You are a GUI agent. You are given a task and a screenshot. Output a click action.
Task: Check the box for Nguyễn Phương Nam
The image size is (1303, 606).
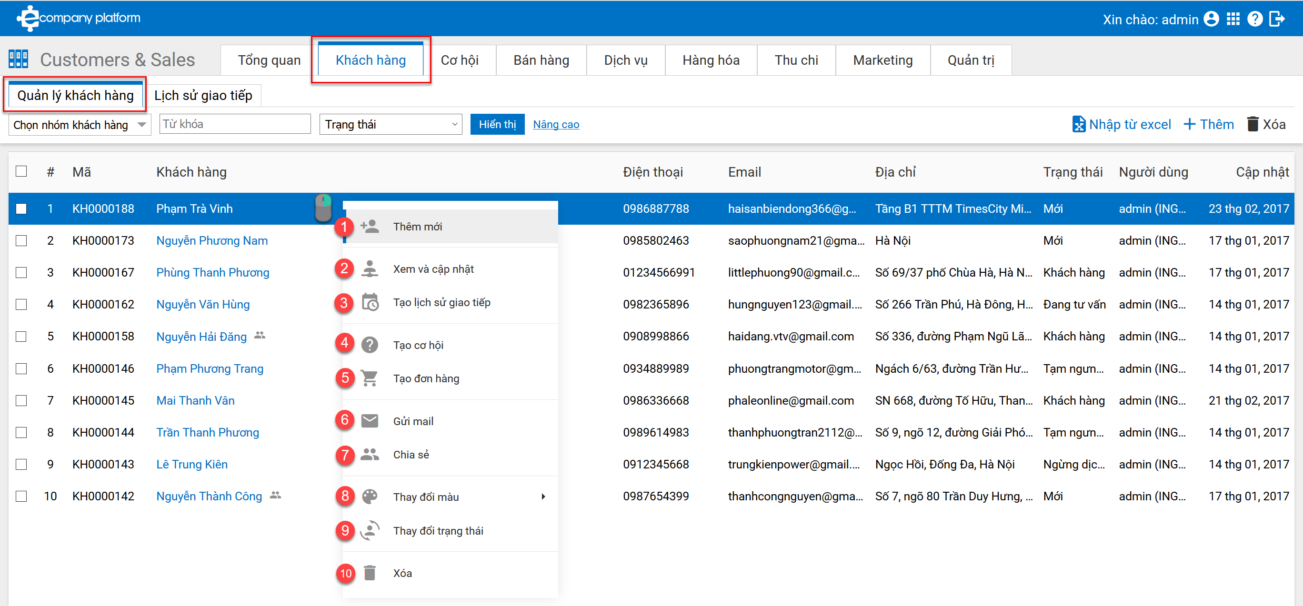click(21, 240)
